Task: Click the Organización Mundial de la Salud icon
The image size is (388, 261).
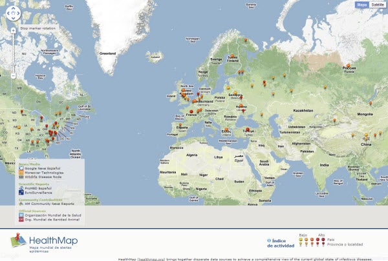Action: tap(21, 215)
